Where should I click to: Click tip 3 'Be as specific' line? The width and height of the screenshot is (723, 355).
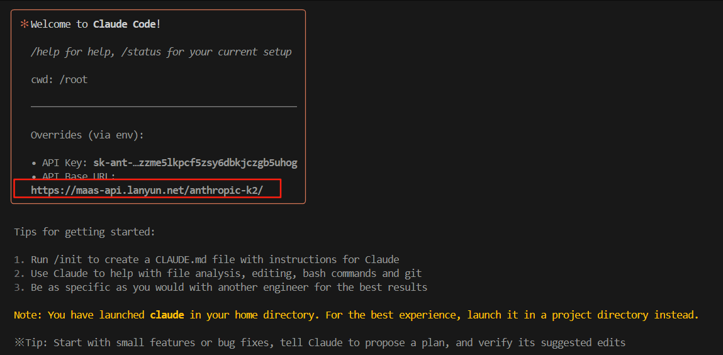click(220, 287)
